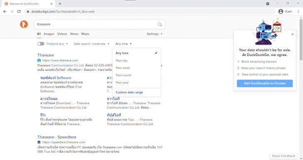Select Past day filter
This screenshot has height=160, width=303.
(137, 61)
